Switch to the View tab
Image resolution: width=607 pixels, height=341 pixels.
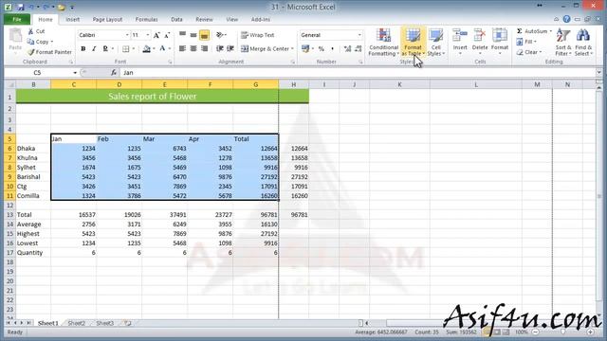click(x=231, y=19)
